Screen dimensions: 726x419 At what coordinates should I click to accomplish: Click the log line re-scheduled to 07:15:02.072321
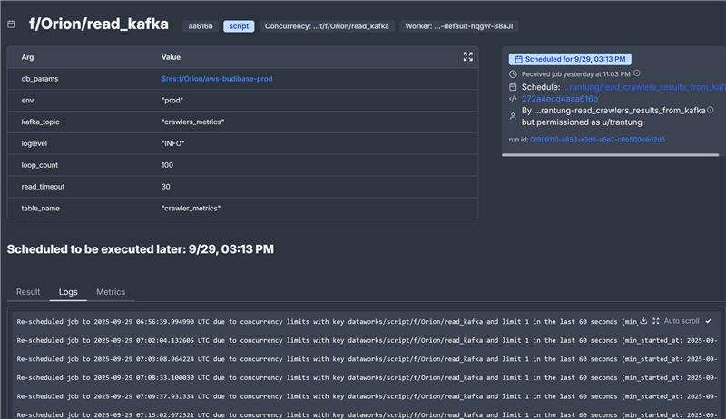[367, 414]
